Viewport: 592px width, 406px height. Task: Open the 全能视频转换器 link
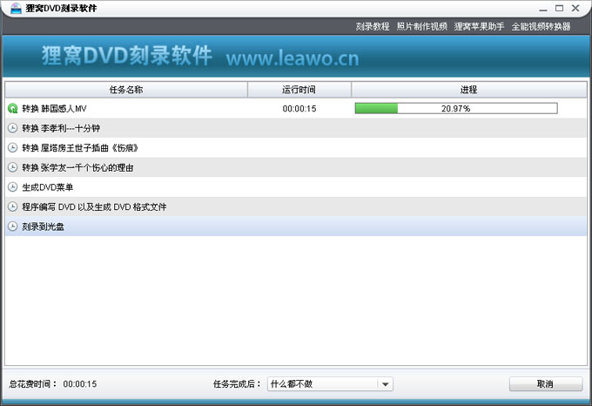(x=541, y=26)
